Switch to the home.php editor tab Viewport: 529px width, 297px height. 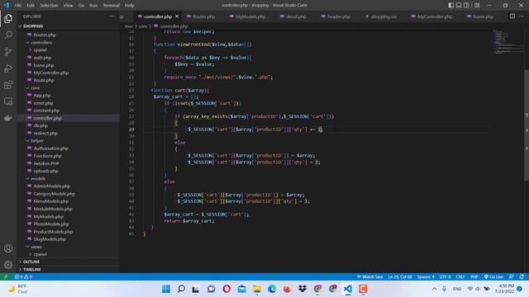click(481, 16)
